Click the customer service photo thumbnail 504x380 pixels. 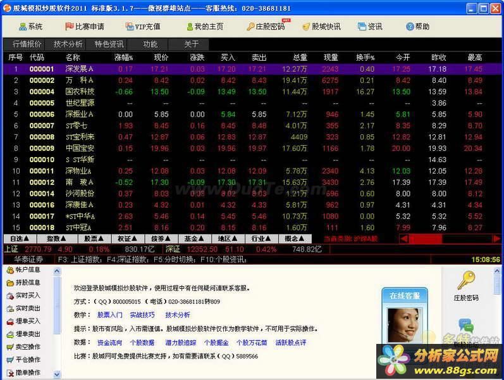pyautogui.click(x=405, y=325)
